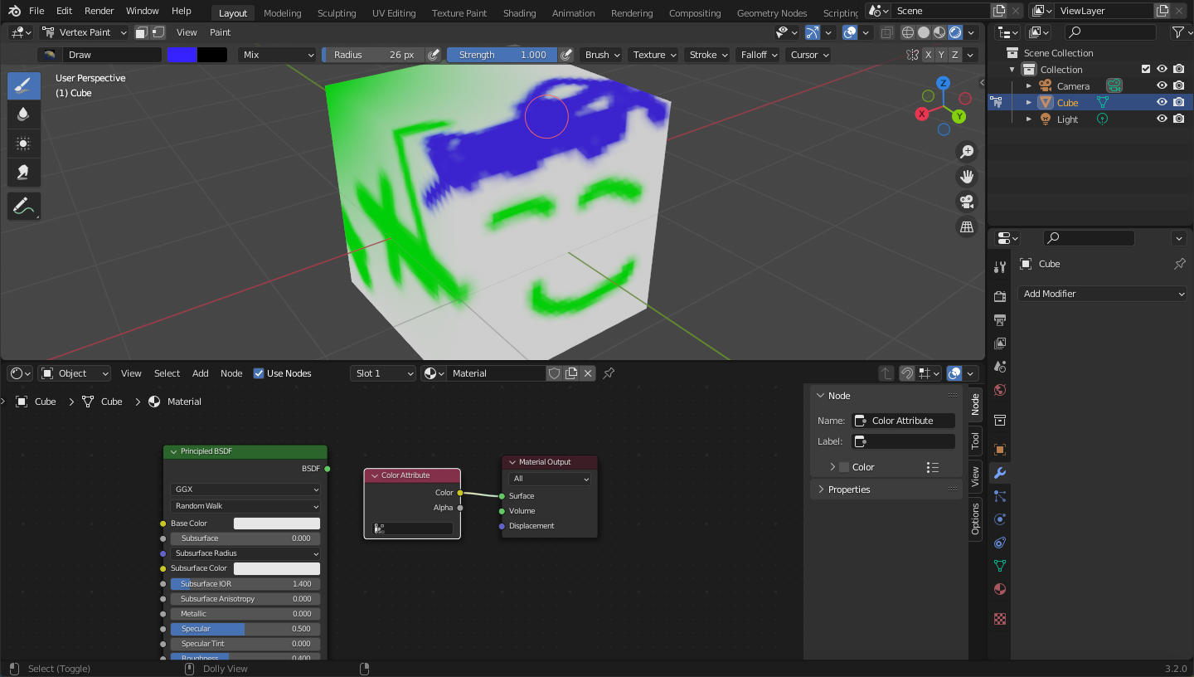Create new material copy button
Image resolution: width=1194 pixels, height=677 pixels.
click(571, 373)
